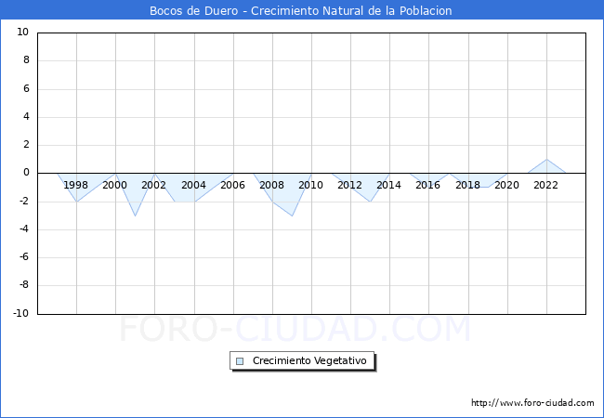This screenshot has height=418, width=604.
Task: Click the 2004 x-axis label
Action: click(193, 185)
